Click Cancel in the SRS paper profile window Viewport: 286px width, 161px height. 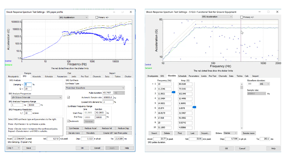[x=97, y=148]
